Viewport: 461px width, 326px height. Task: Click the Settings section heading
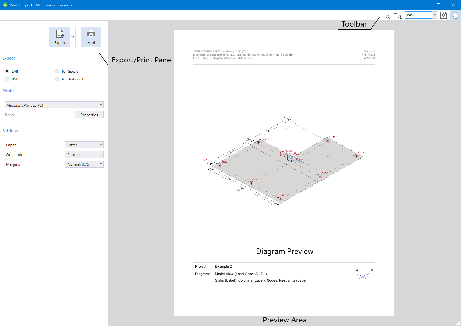10,131
